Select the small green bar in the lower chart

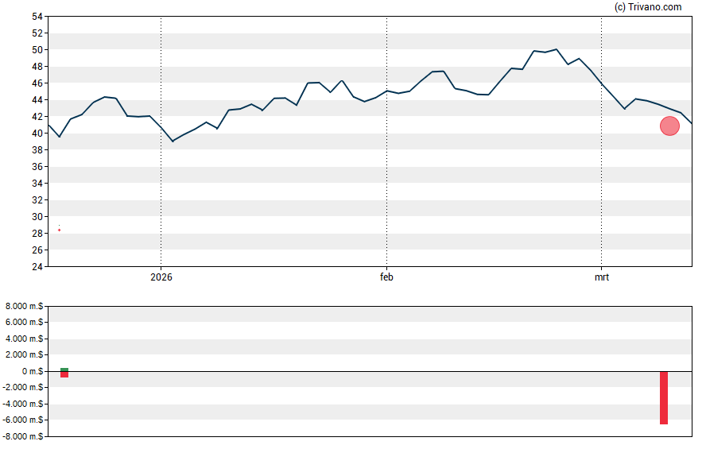64,370
